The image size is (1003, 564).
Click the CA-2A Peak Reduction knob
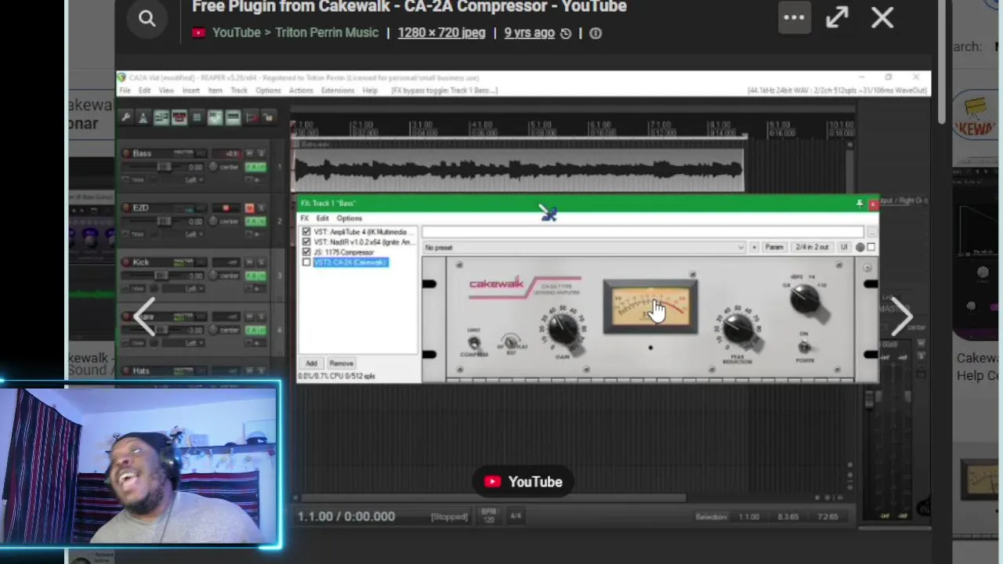point(738,330)
